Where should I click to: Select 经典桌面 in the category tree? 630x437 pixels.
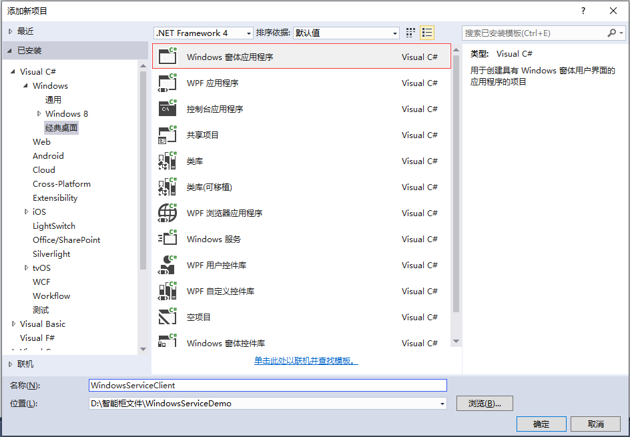click(61, 127)
